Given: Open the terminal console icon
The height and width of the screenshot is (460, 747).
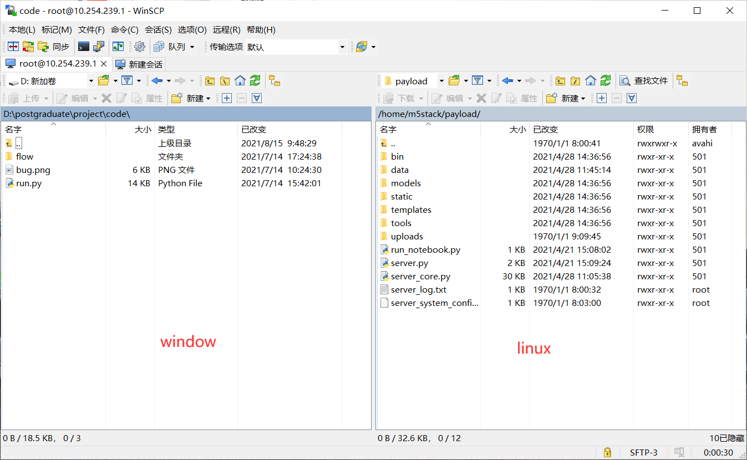Looking at the screenshot, I should pyautogui.click(x=84, y=47).
